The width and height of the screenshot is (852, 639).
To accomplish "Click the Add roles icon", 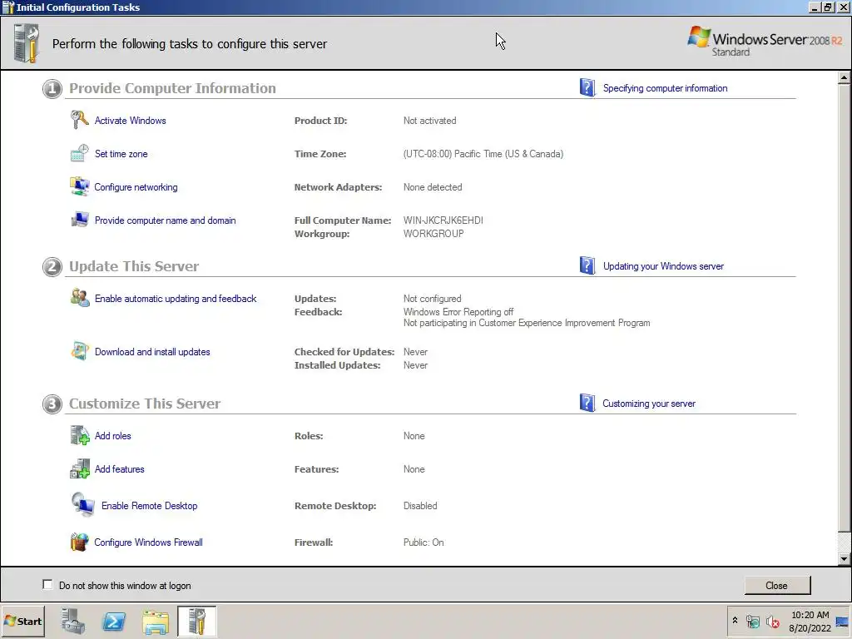I will pyautogui.click(x=80, y=435).
